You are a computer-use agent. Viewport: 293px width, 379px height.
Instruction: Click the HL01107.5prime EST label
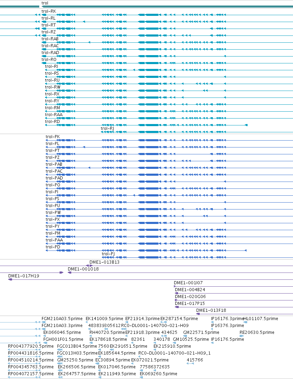(261, 319)
